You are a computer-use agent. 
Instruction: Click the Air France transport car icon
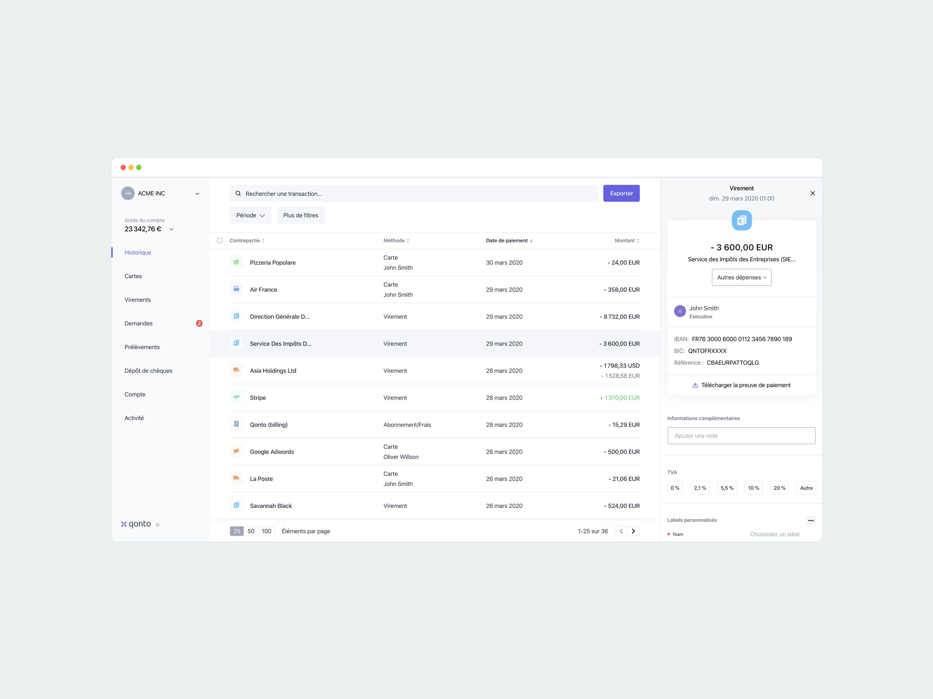[236, 289]
